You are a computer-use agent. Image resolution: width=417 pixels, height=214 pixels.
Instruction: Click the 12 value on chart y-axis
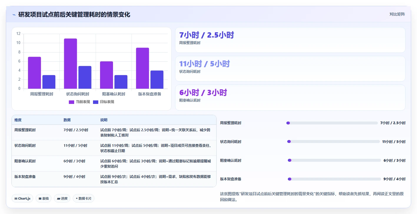pyautogui.click(x=18, y=34)
